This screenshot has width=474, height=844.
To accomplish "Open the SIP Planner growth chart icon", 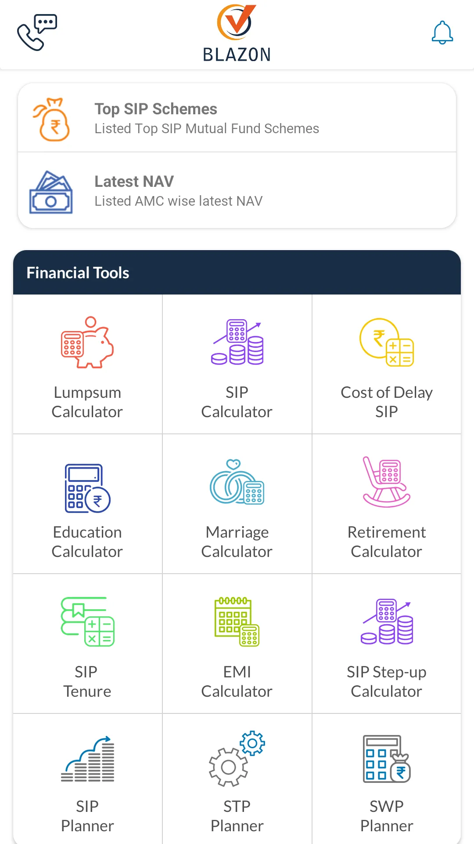I will click(87, 759).
